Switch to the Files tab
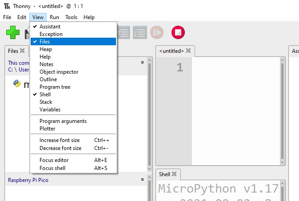 (13, 51)
